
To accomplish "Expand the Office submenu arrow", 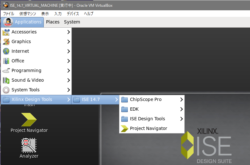I will 69,61.
